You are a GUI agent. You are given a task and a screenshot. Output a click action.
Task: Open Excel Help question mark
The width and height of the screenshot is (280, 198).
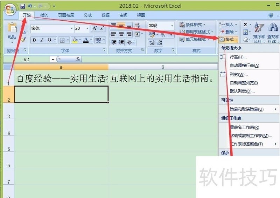click(271, 15)
